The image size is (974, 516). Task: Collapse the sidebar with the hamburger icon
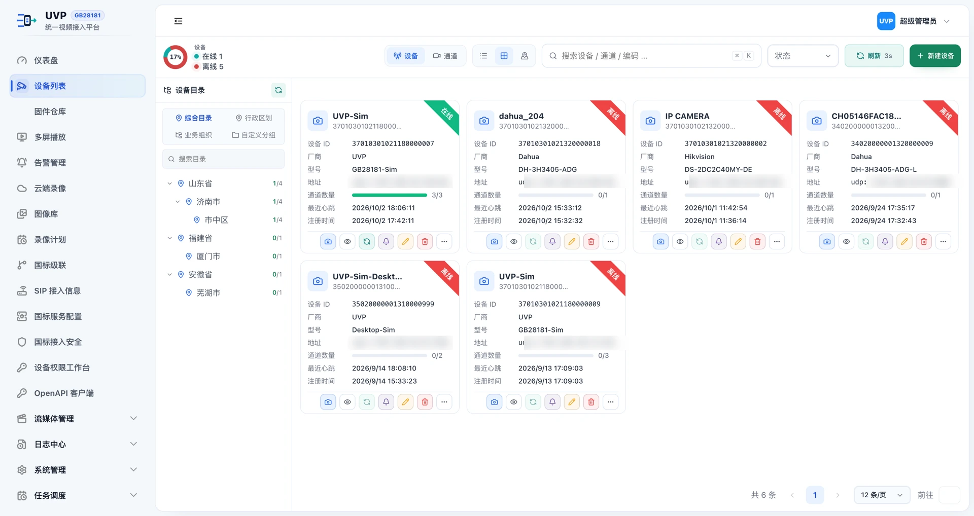pos(178,21)
